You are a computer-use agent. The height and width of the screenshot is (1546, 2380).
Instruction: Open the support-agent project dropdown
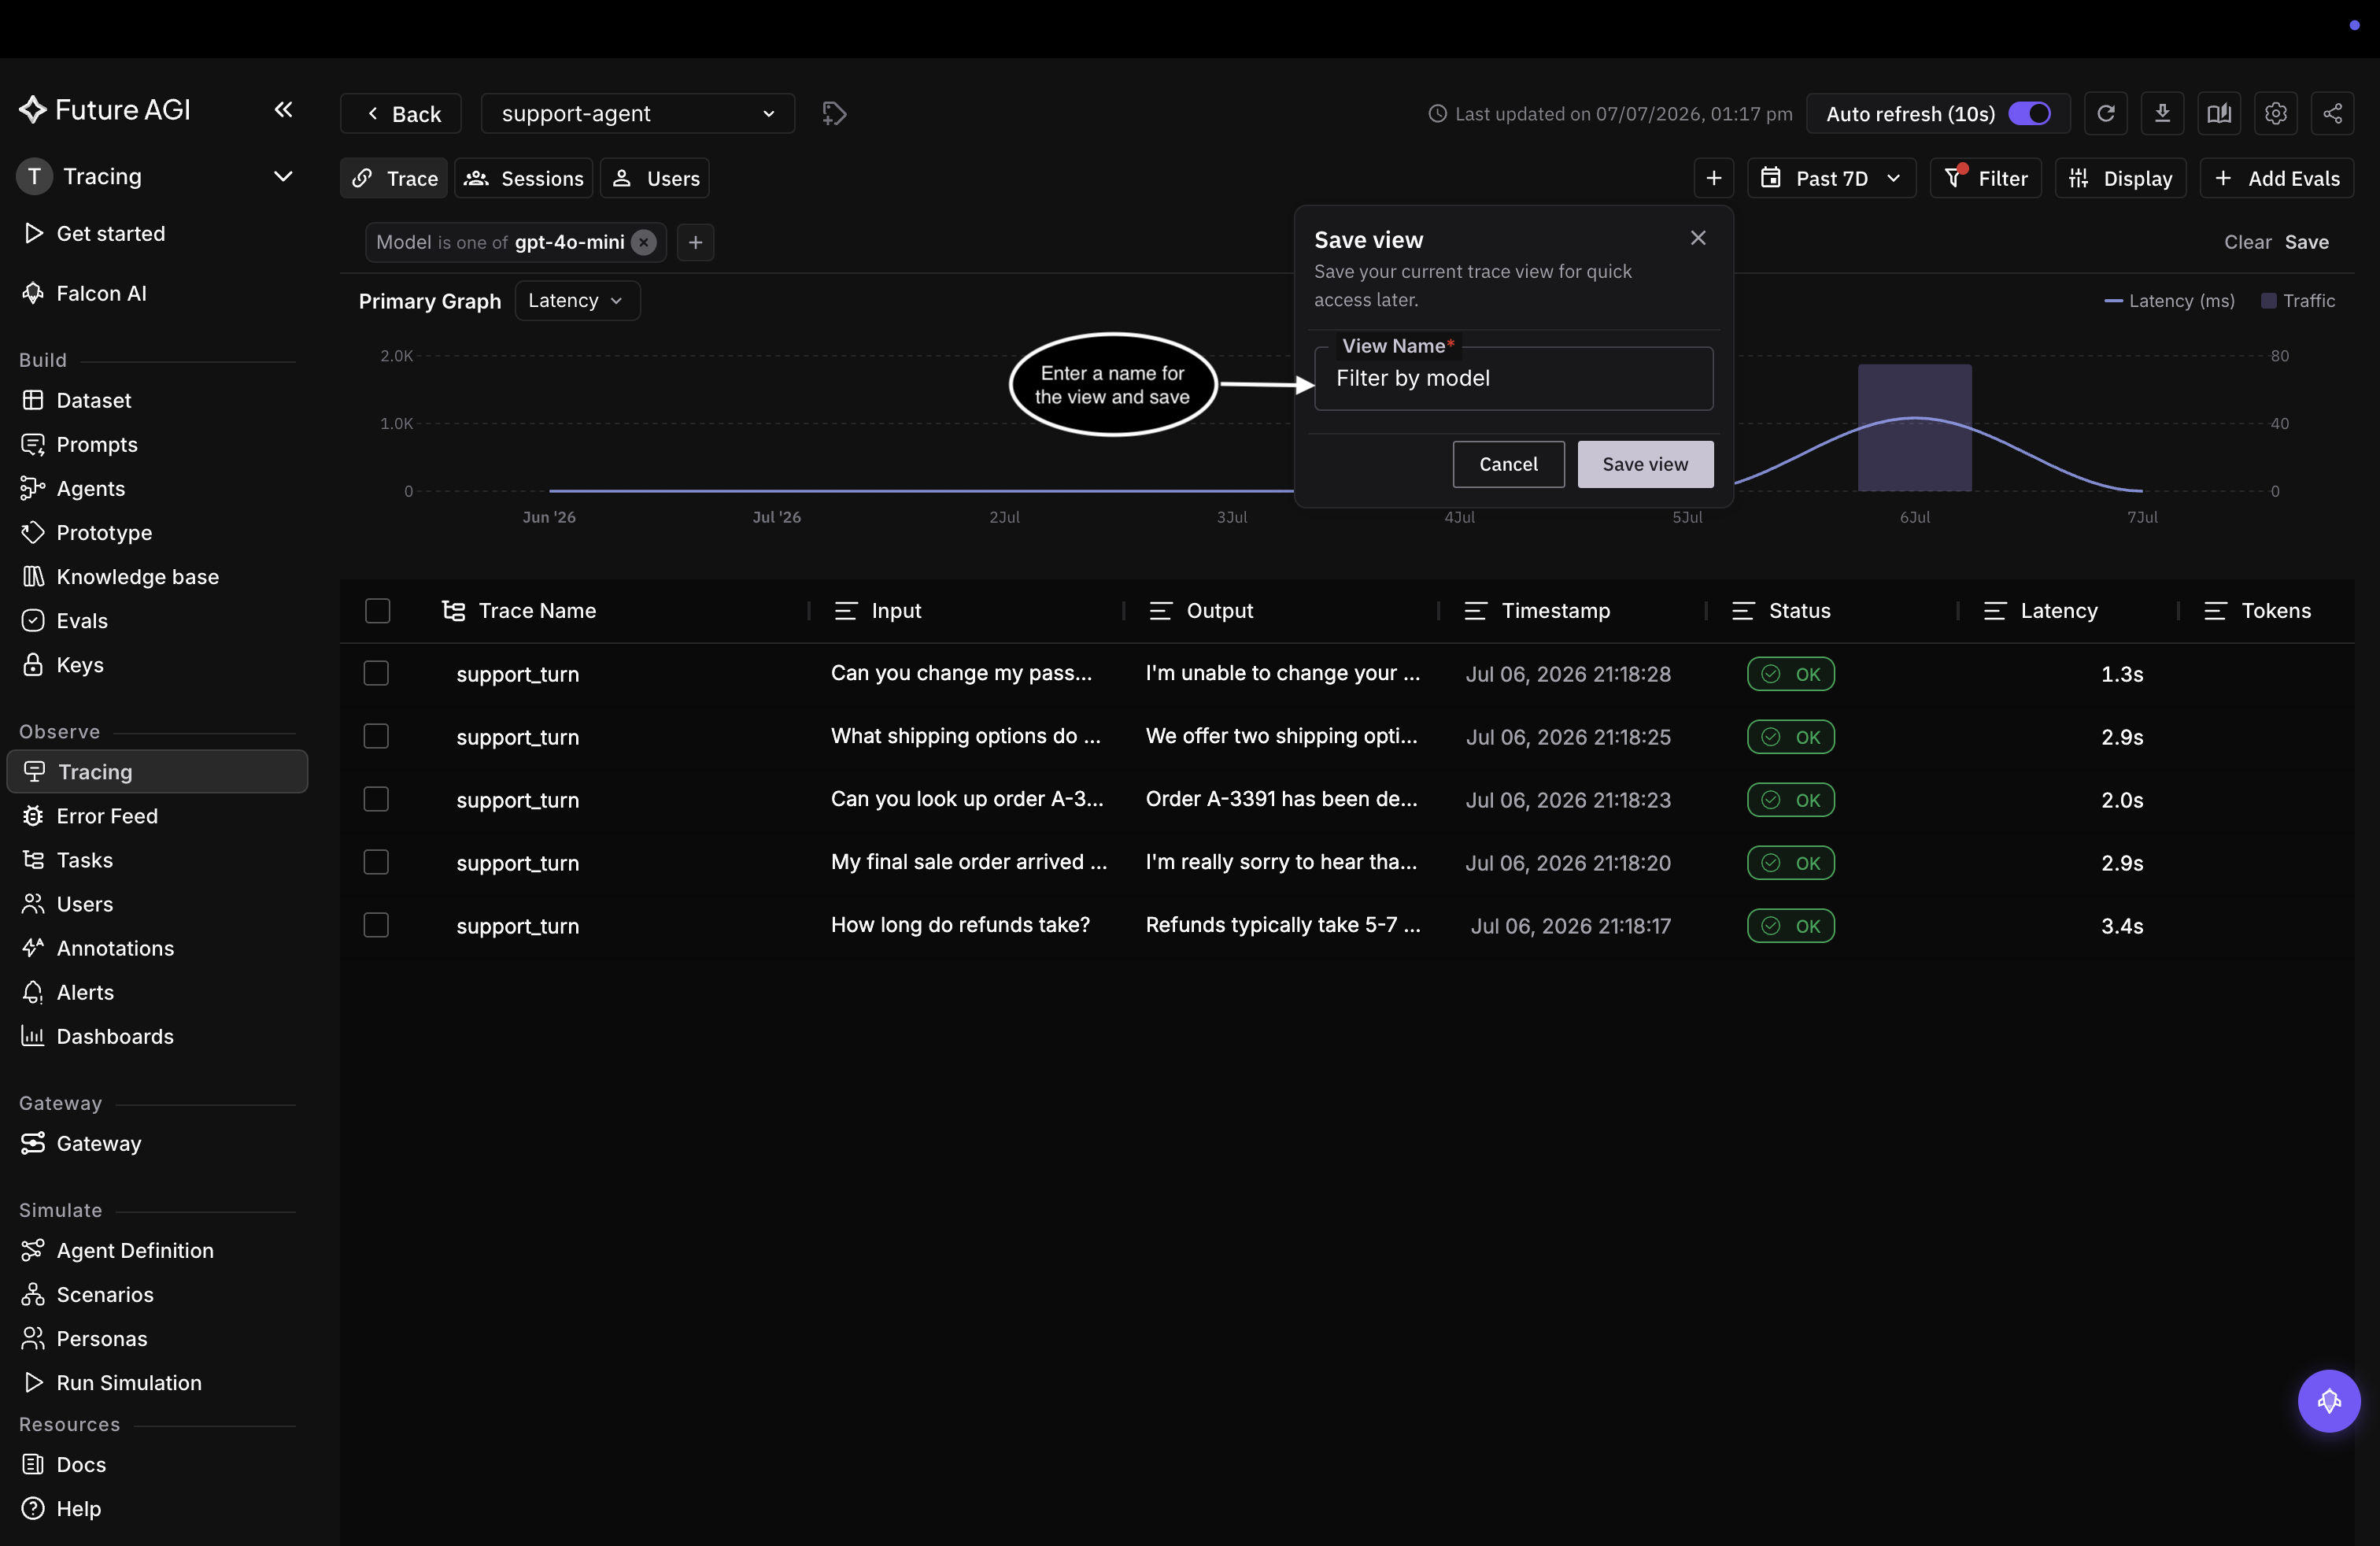tap(638, 113)
